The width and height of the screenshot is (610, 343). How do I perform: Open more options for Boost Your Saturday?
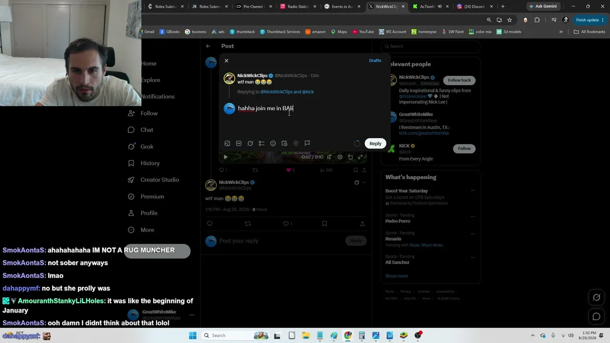click(x=473, y=191)
